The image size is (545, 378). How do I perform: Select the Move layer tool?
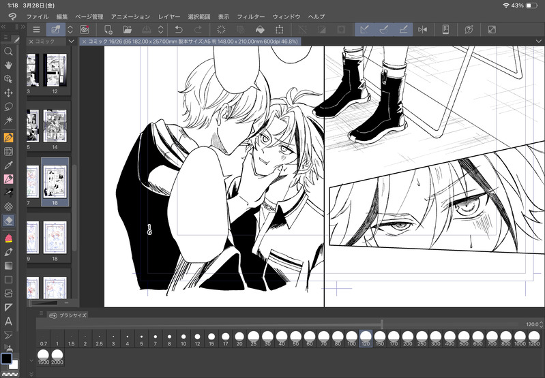click(x=8, y=93)
